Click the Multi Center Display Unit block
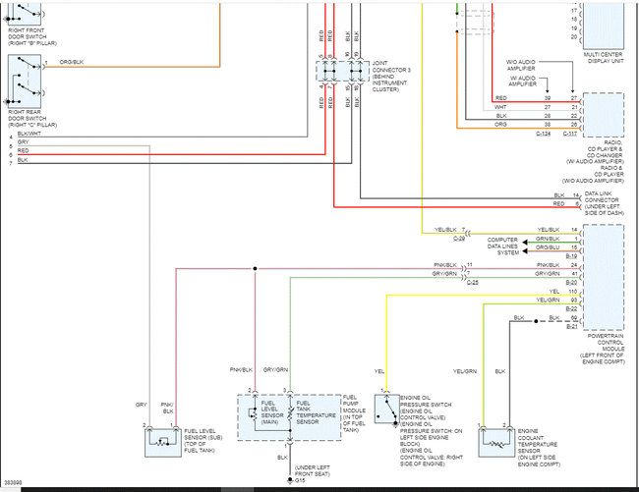639x492 pixels. [604, 26]
